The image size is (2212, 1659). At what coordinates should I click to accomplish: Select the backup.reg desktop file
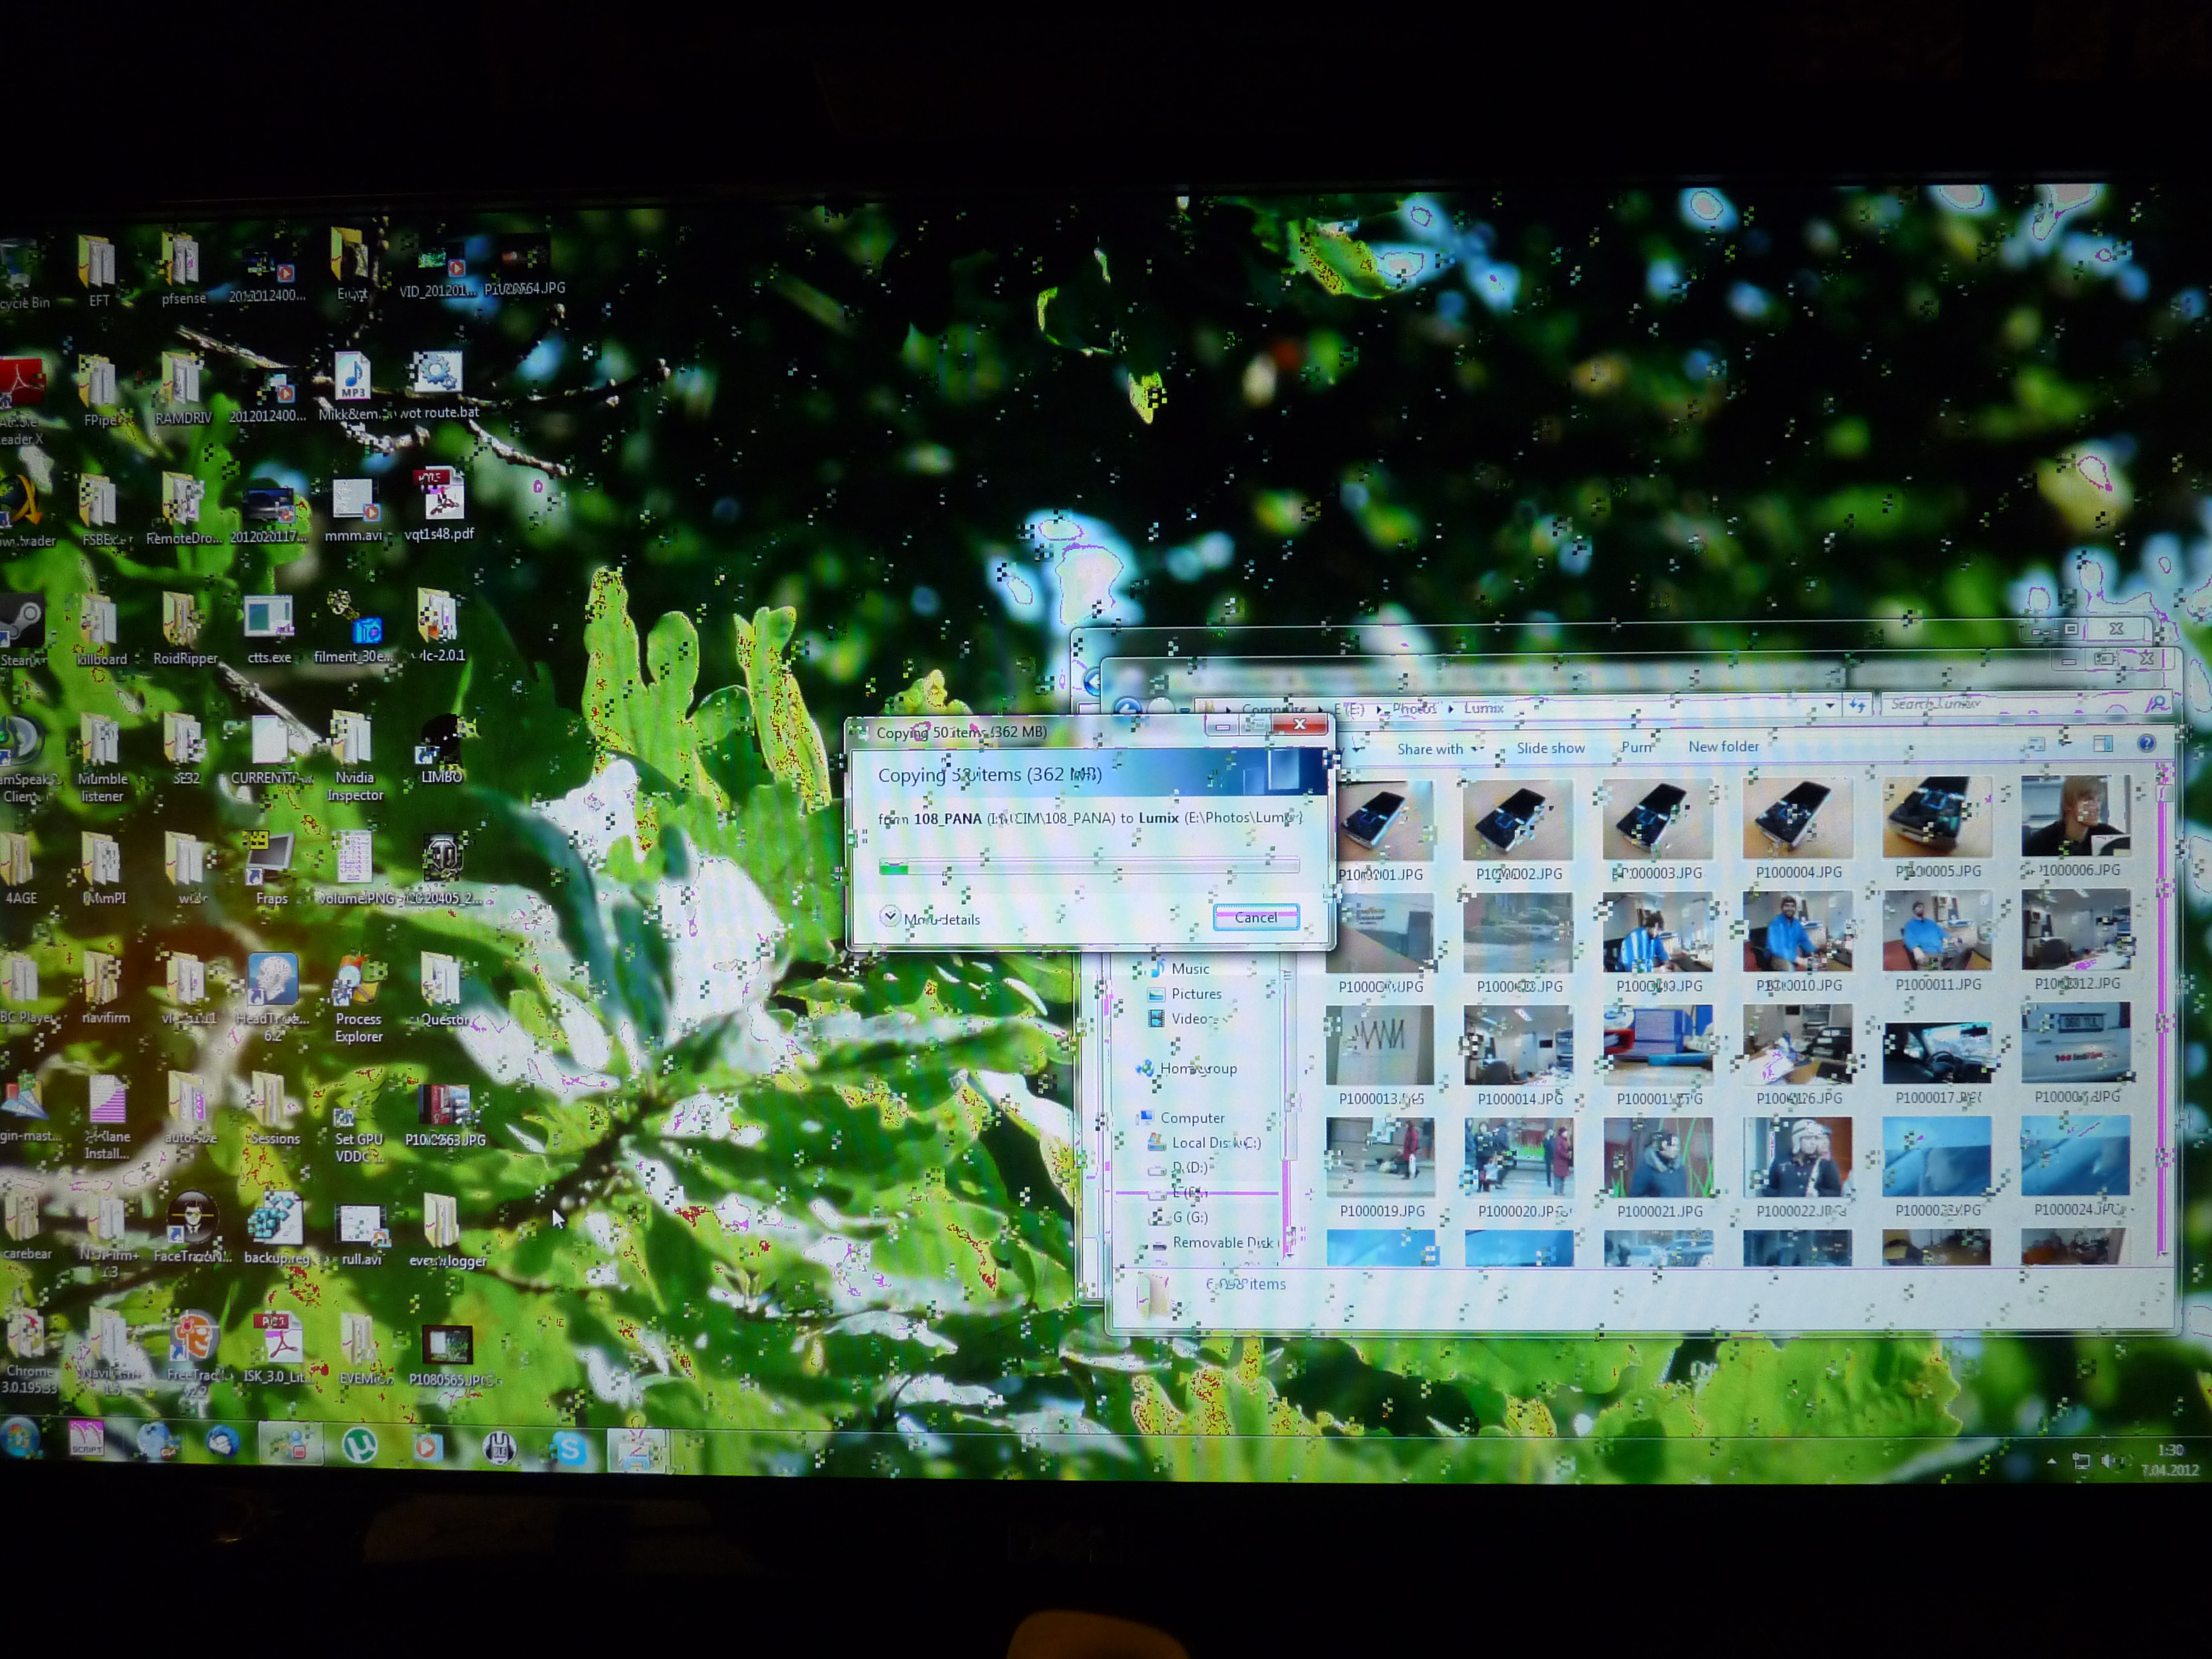276,1228
